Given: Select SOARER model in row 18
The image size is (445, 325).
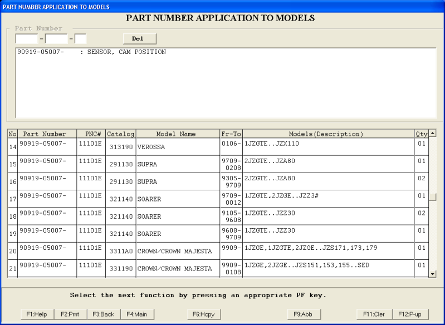Looking at the screenshot, I should [178, 216].
